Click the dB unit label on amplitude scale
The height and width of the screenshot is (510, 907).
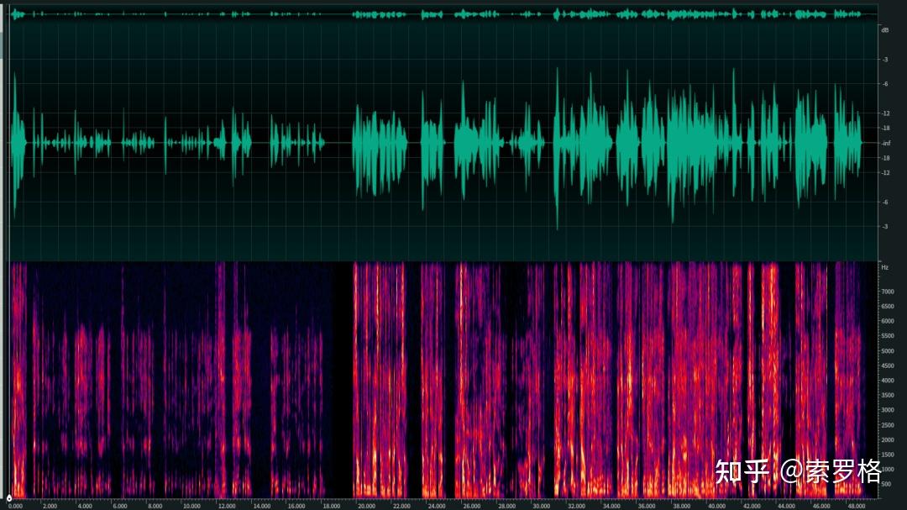(x=884, y=30)
